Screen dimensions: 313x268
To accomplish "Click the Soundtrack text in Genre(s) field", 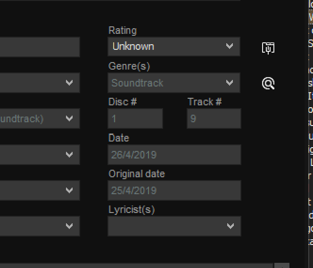I will [138, 83].
